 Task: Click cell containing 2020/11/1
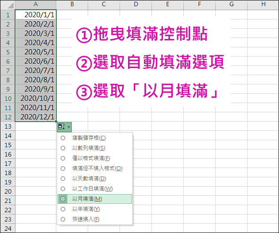click(36, 107)
